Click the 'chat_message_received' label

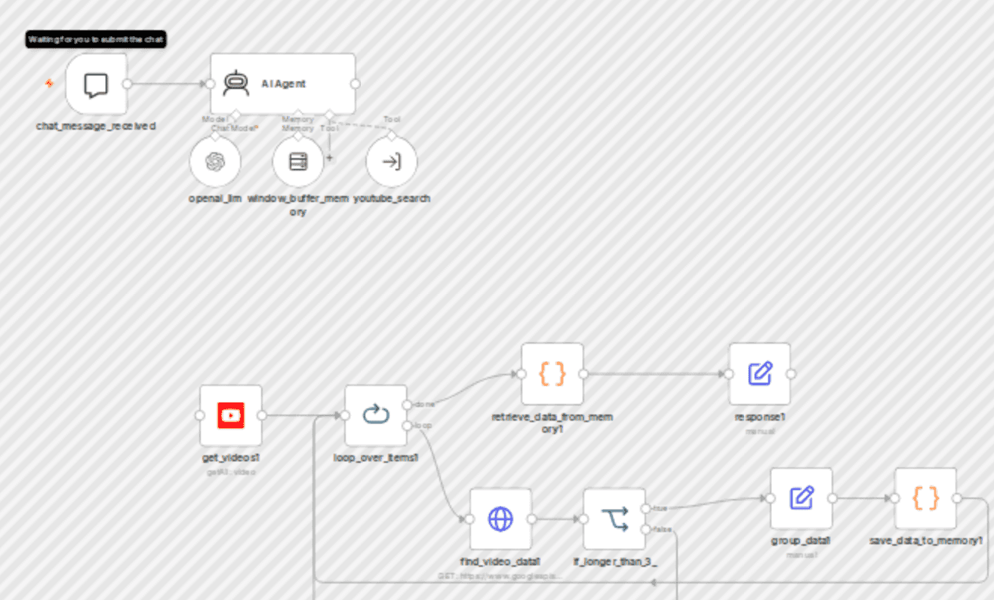click(x=96, y=126)
